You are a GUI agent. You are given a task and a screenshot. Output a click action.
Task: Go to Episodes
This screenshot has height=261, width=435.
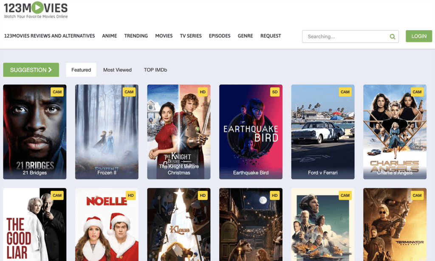220,36
